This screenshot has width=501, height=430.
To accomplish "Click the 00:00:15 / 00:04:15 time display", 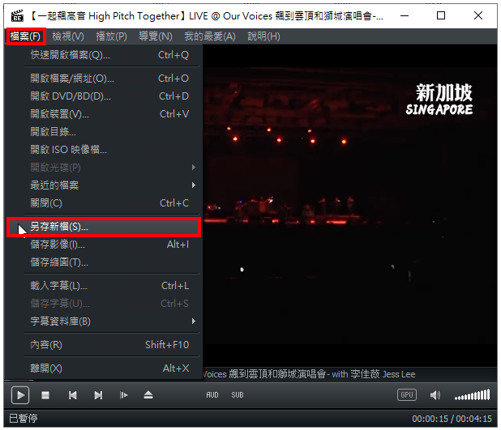I will tap(452, 419).
